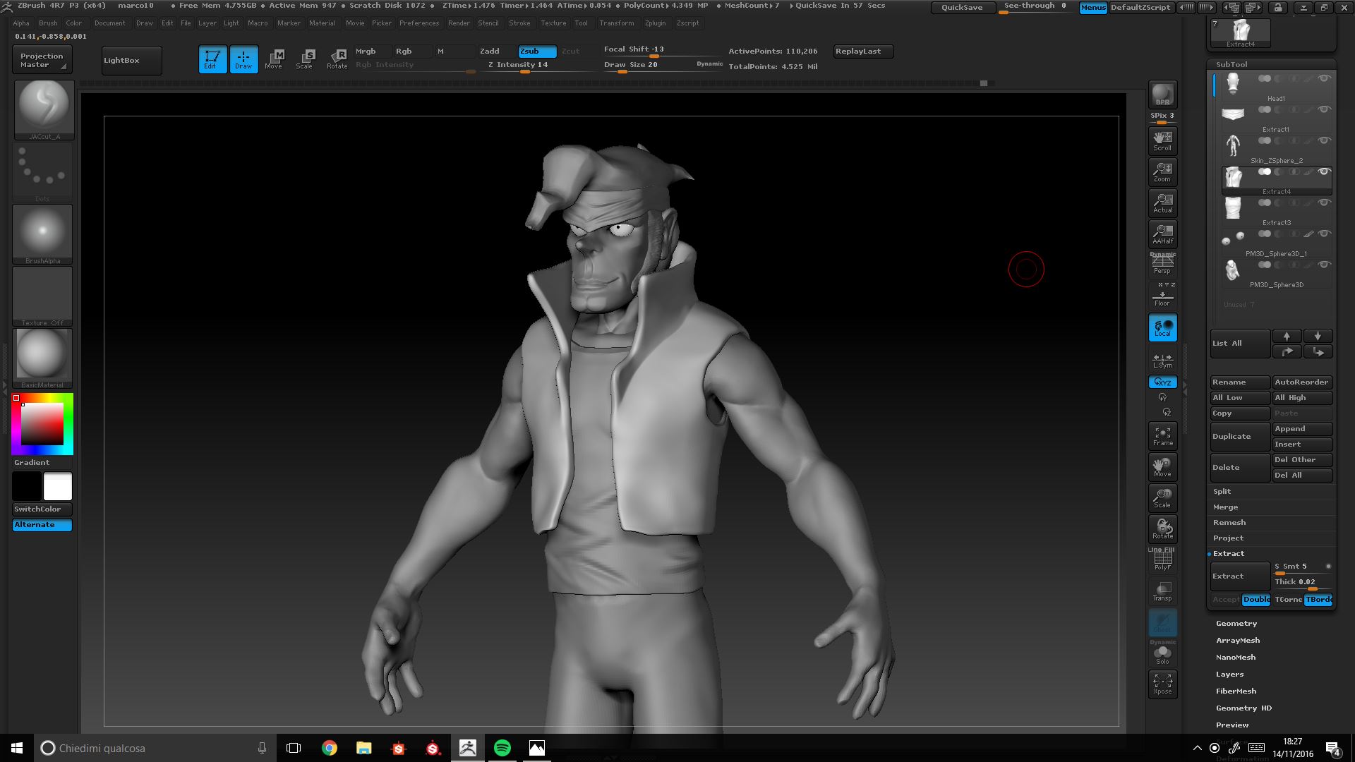Click the SwitchColor button

(x=42, y=509)
